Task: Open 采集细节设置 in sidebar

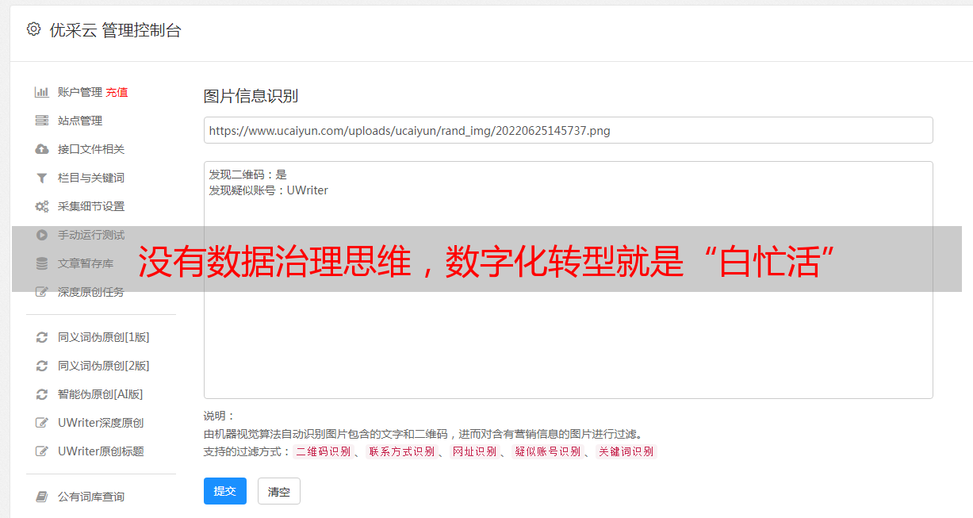Action: point(91,206)
